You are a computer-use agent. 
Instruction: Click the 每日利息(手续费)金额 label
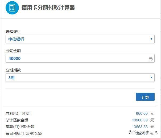pyautogui.click(x=24, y=133)
